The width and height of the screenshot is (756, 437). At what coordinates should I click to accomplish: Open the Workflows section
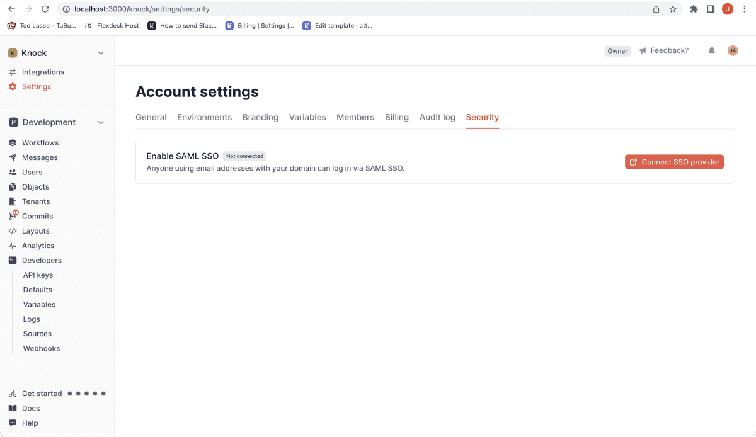tap(39, 142)
